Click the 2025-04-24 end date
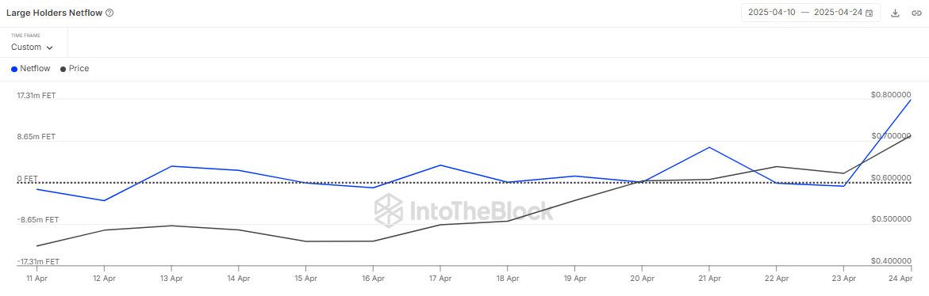The height and width of the screenshot is (296, 929). 837,13
